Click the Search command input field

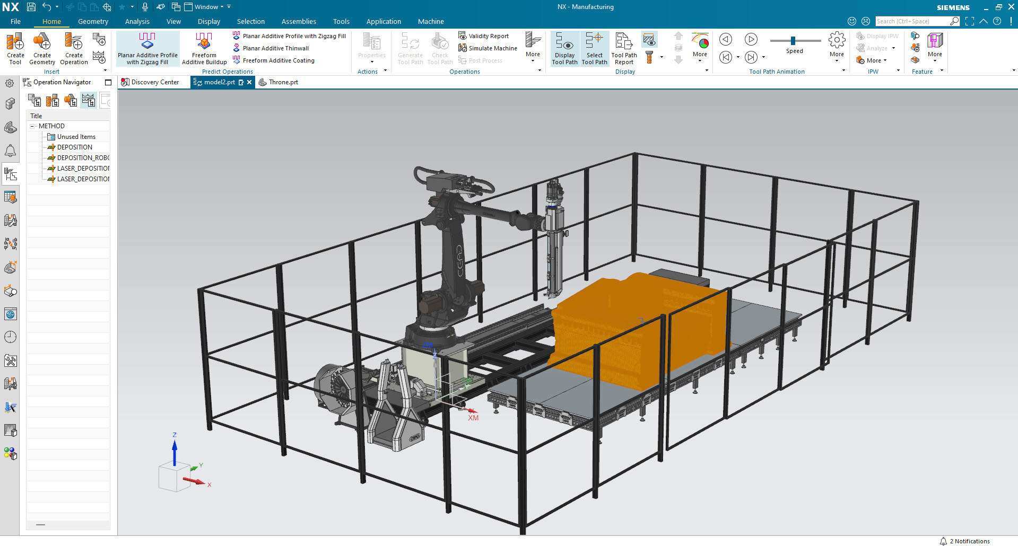(912, 21)
